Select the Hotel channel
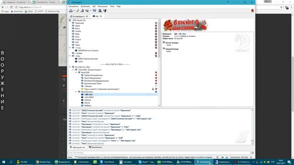Screen dimensions: 294x165 click(77, 45)
